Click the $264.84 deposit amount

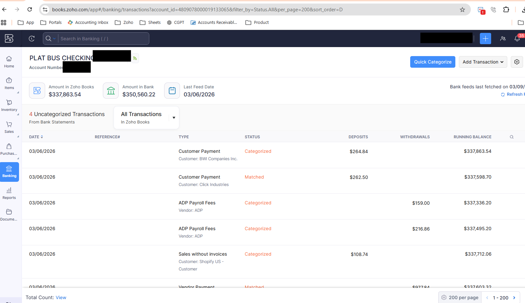click(359, 151)
